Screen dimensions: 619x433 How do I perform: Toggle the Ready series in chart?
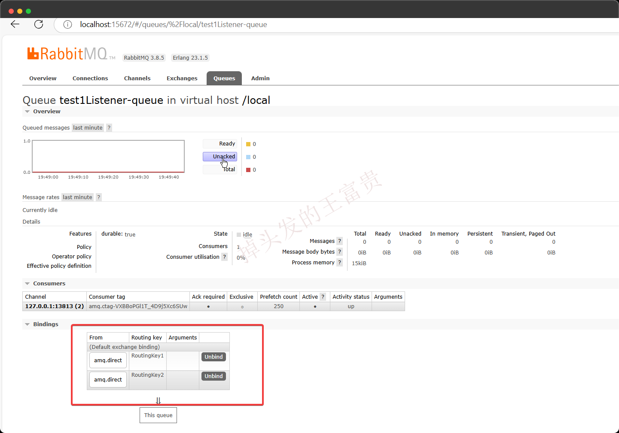pyautogui.click(x=220, y=144)
